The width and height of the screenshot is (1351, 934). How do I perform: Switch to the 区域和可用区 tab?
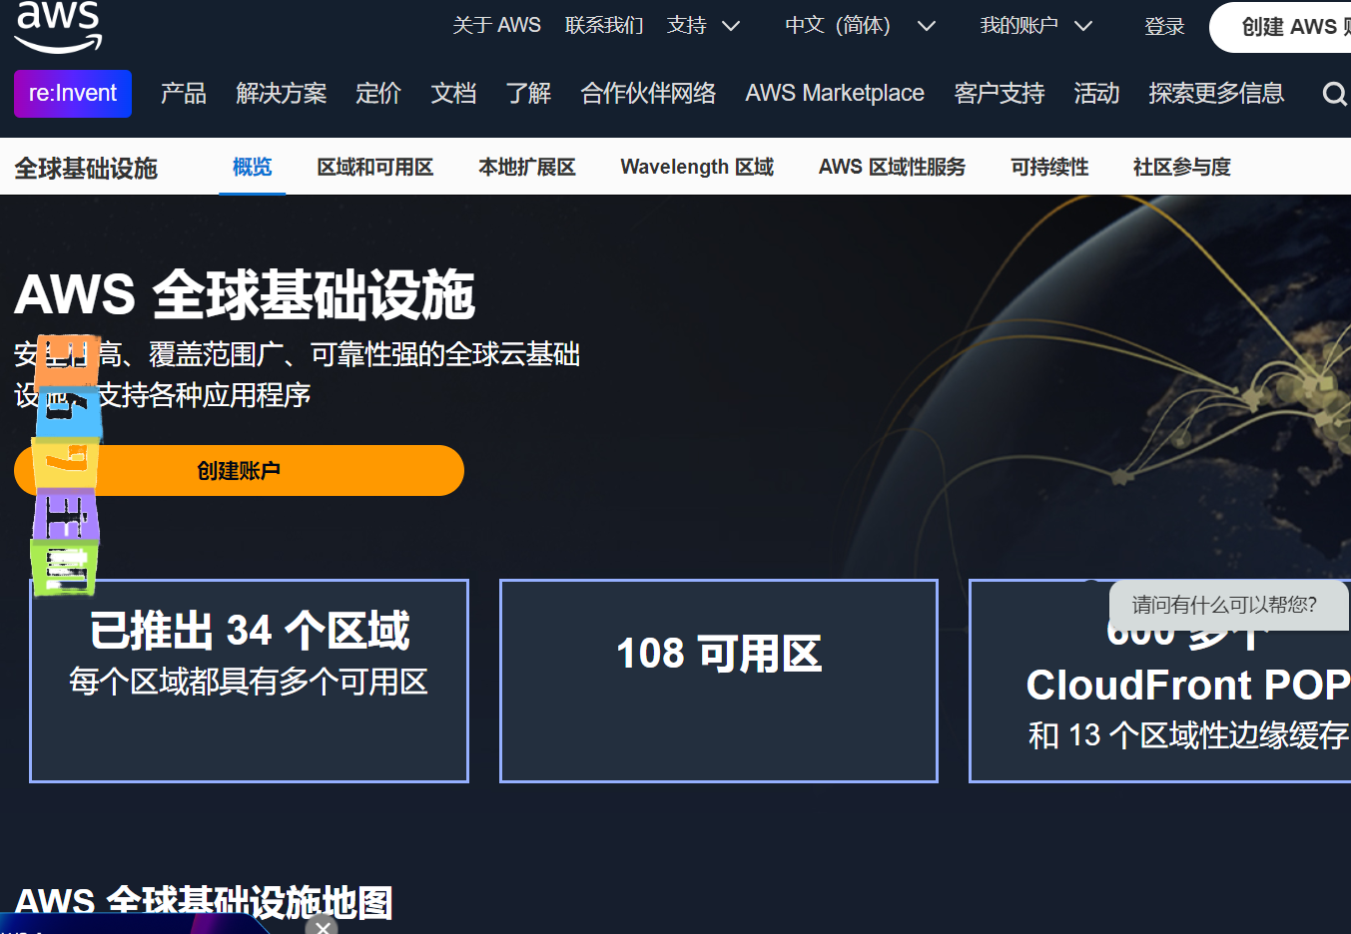(374, 167)
